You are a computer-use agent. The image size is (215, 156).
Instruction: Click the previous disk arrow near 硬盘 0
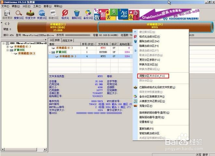[6, 24]
